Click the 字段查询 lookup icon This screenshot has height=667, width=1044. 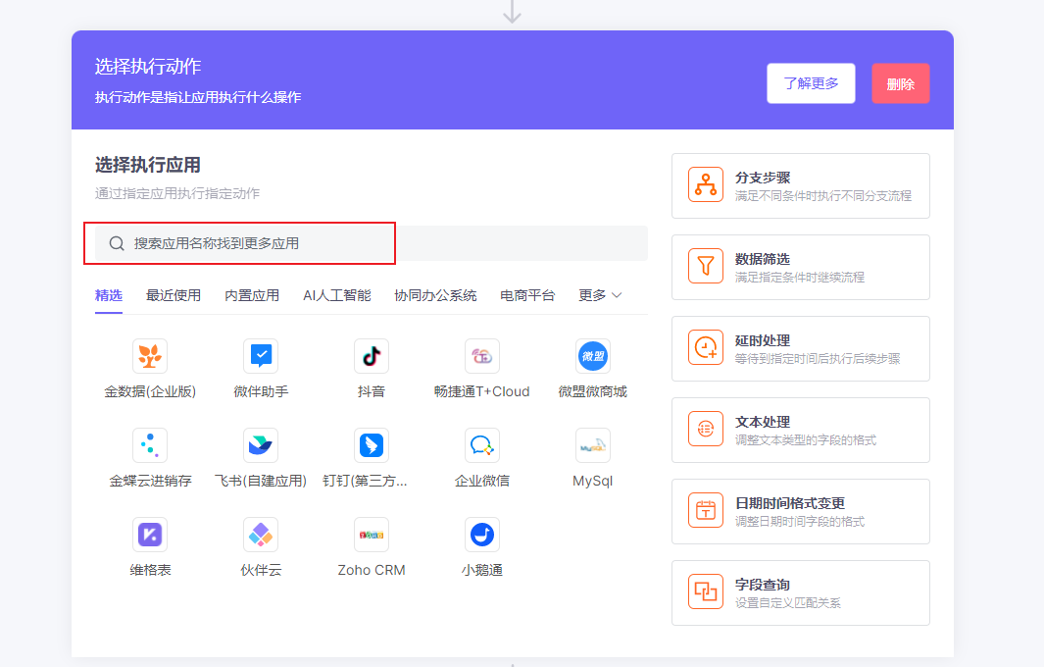[706, 591]
